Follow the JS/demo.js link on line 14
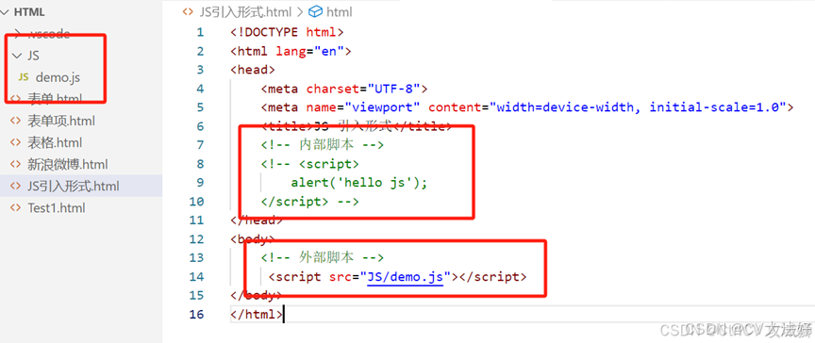The width and height of the screenshot is (815, 343). pos(406,277)
